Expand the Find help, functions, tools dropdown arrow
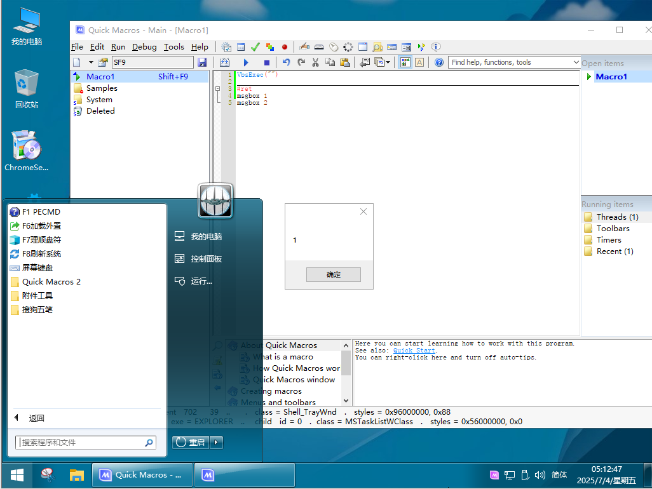The image size is (652, 489). coord(576,62)
